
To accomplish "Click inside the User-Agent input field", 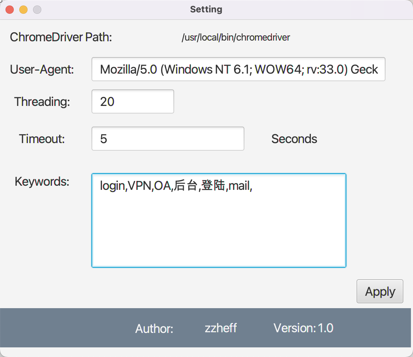I will point(238,69).
